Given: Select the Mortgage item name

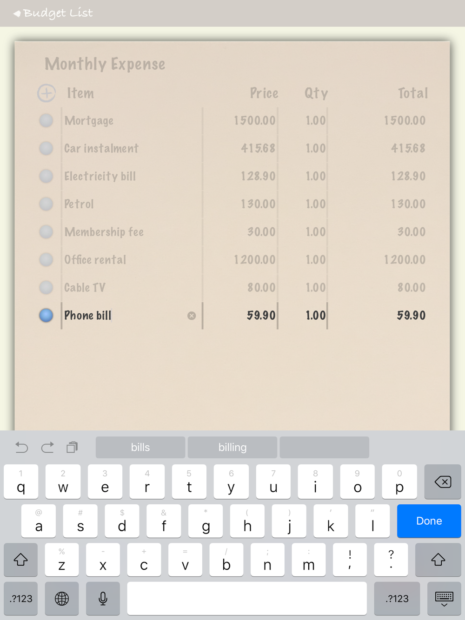Looking at the screenshot, I should pos(89,121).
